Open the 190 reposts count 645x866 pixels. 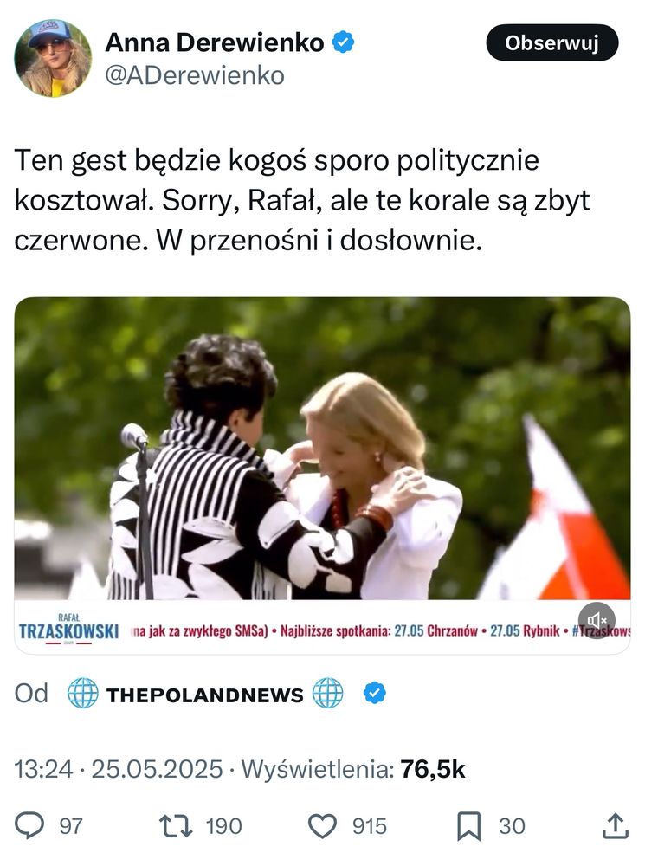(x=223, y=827)
